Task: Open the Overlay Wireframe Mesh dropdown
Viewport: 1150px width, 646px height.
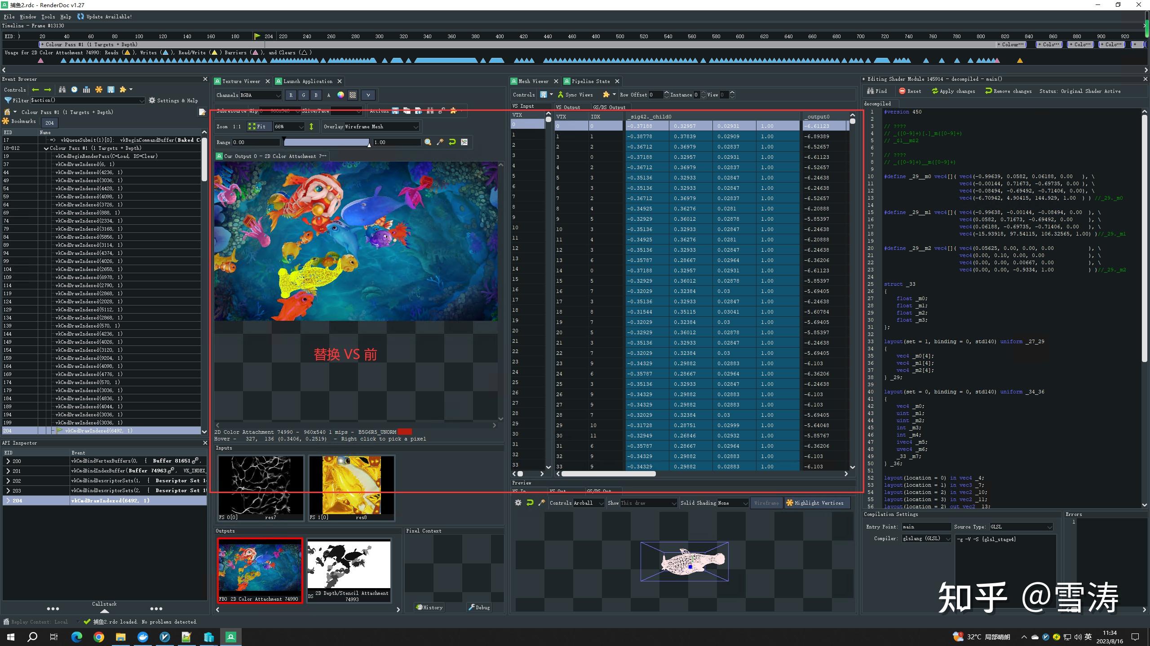Action: coord(382,127)
